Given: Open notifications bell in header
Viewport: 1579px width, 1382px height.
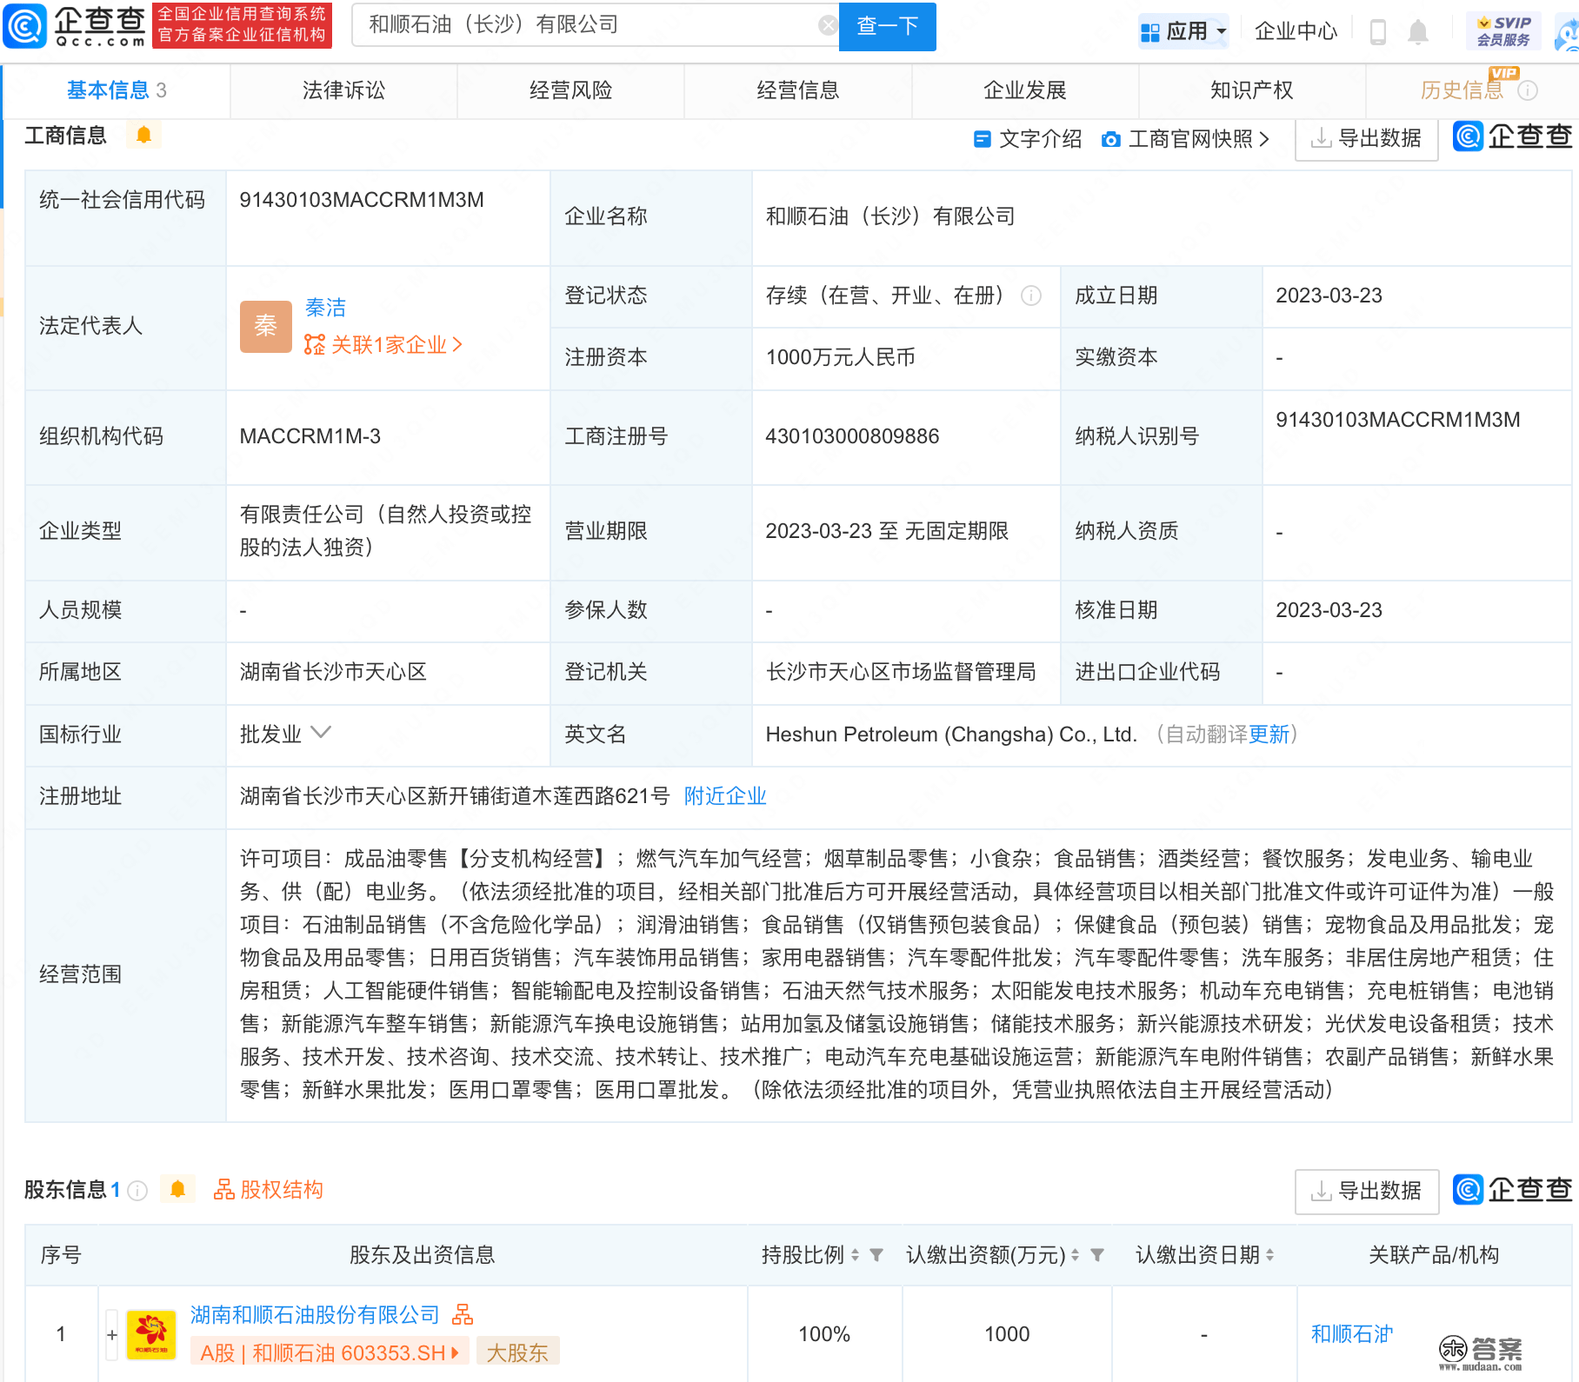Looking at the screenshot, I should (x=1417, y=32).
